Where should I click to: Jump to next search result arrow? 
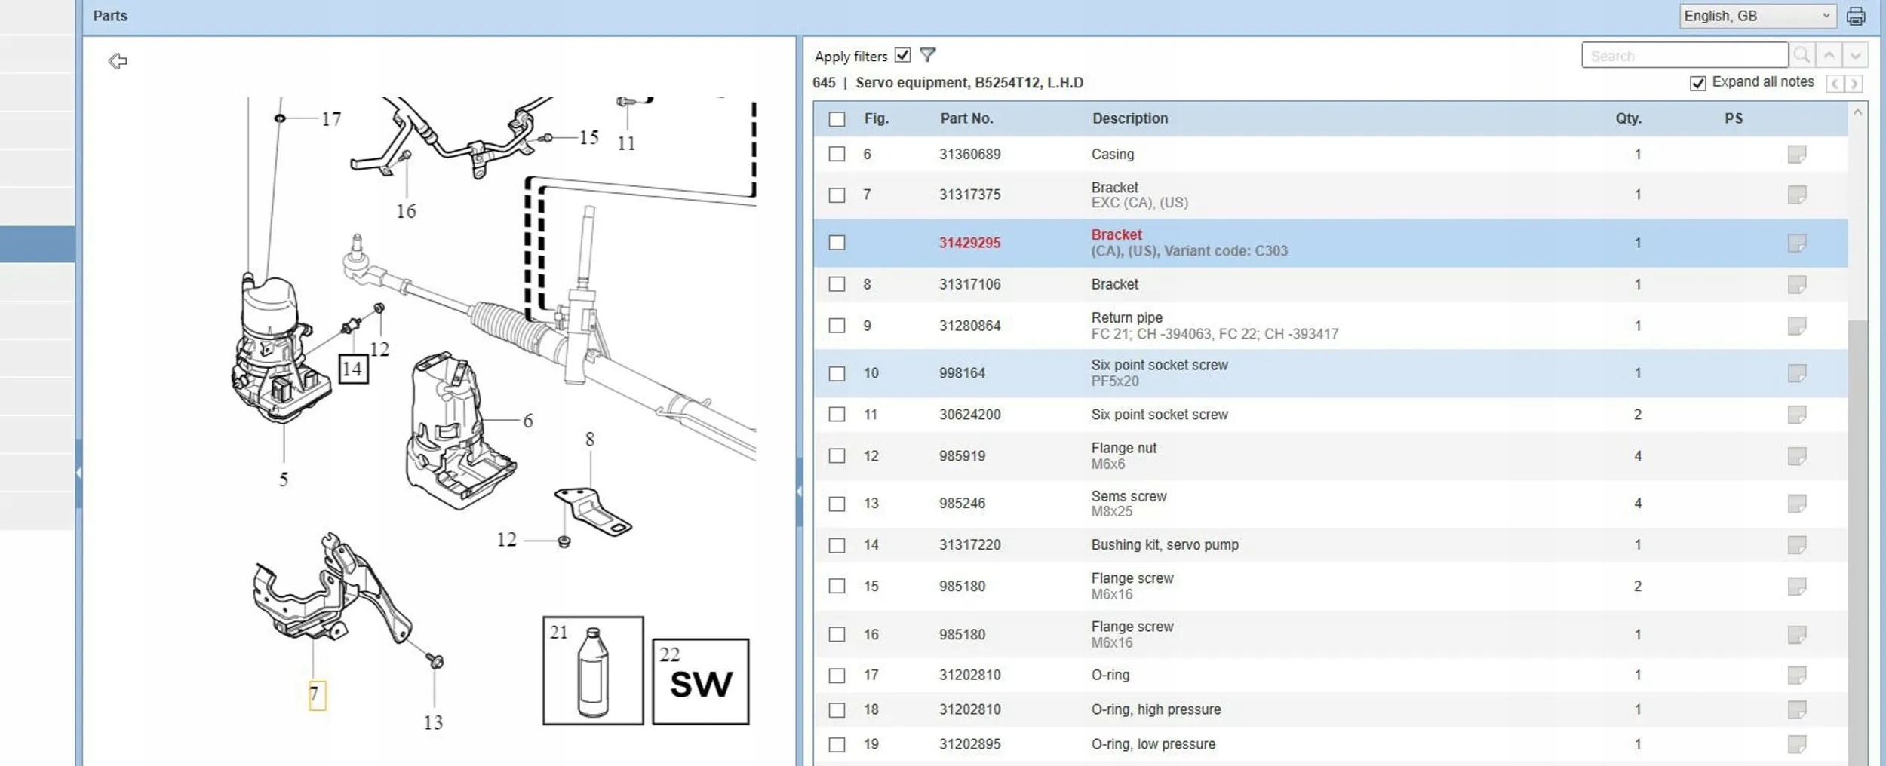(x=1855, y=55)
